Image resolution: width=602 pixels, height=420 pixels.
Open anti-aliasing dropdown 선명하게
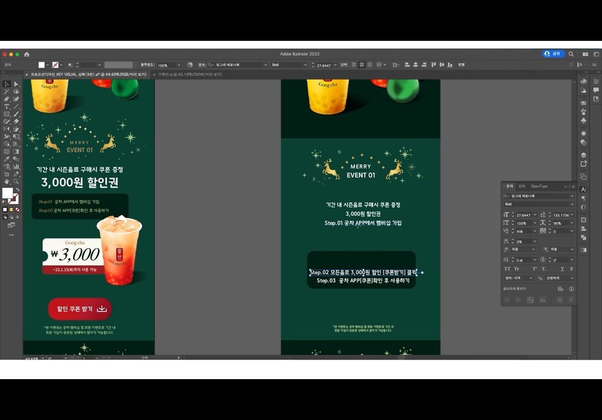[x=560, y=278]
